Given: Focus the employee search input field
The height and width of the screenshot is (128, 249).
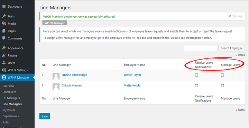Looking at the screenshot, I should [201, 48].
